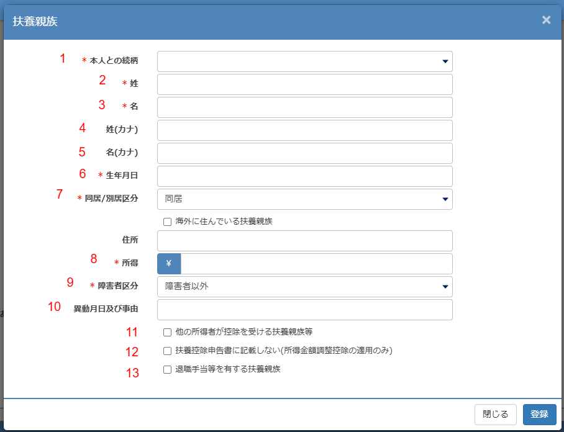The height and width of the screenshot is (432, 564).
Task: Focus the 姓 input field
Action: click(304, 84)
